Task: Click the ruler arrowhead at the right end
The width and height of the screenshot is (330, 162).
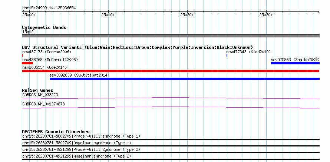Action: [x=319, y=11]
